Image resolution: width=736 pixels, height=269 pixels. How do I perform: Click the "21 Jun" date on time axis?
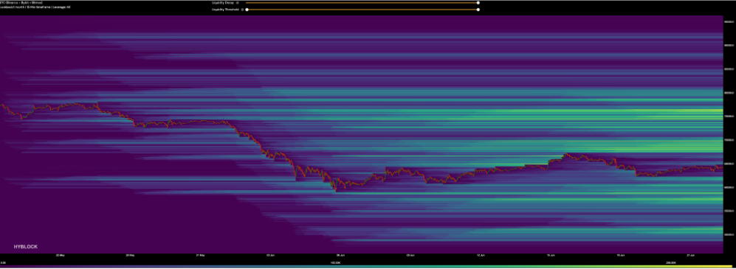[x=691, y=256]
